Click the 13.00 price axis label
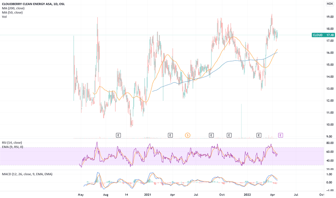Image resolution: width=336 pixels, height=198 pixels. pos(330,89)
